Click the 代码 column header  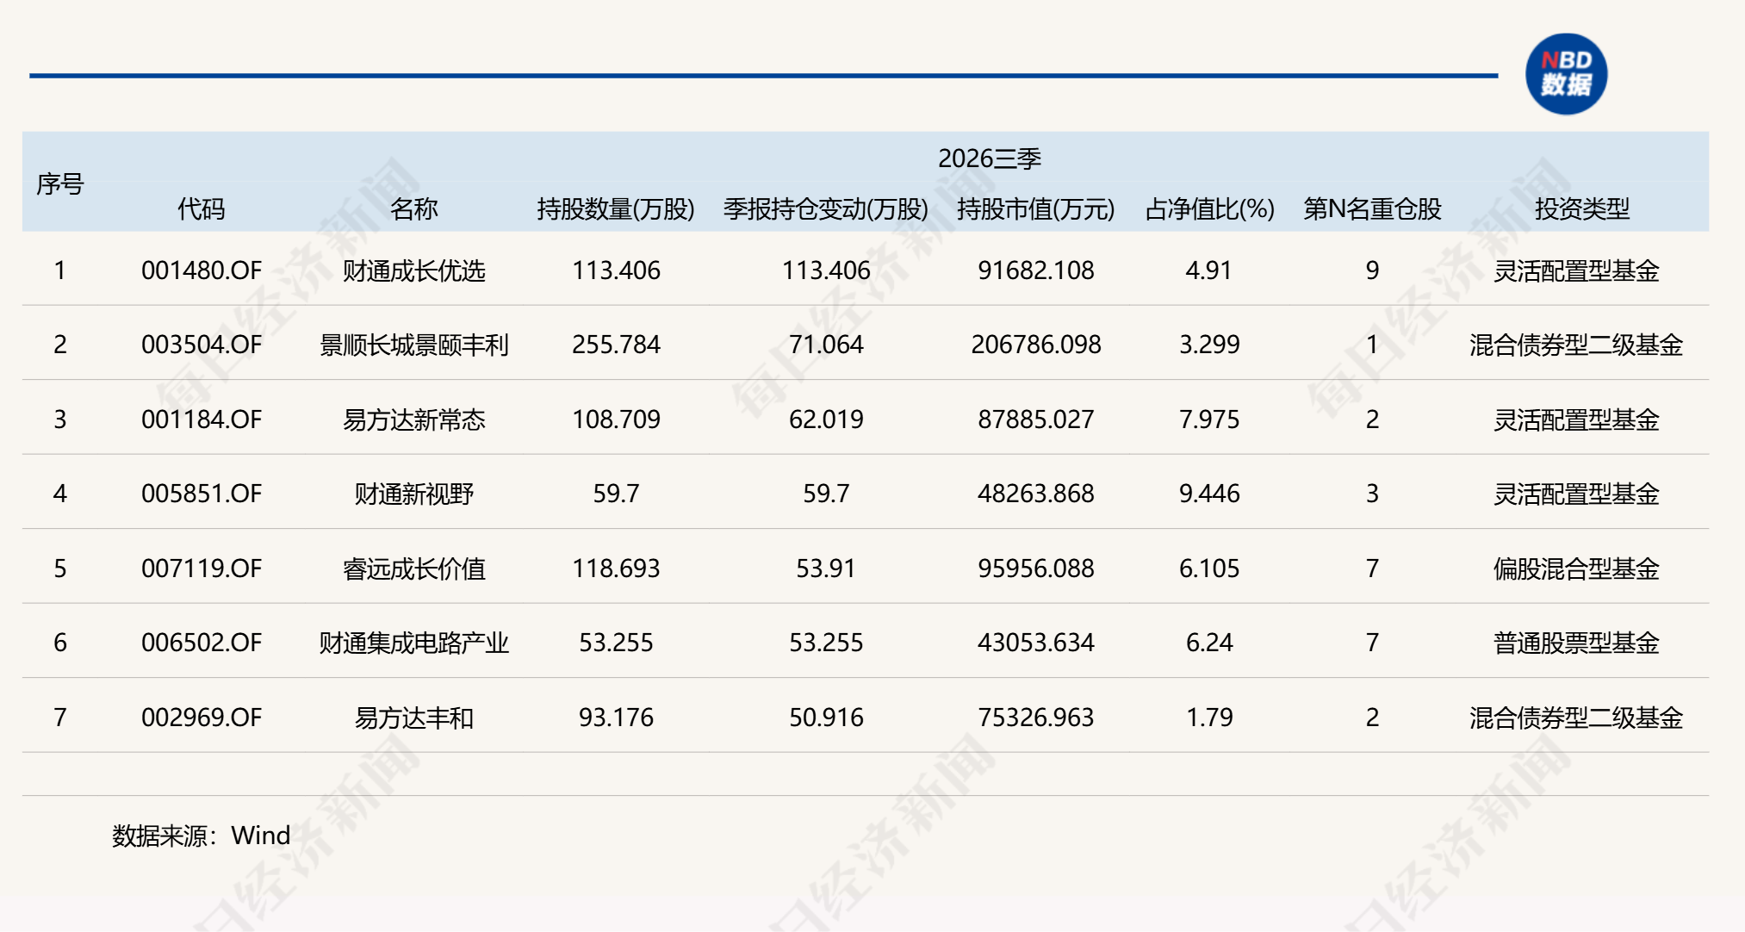(x=201, y=208)
